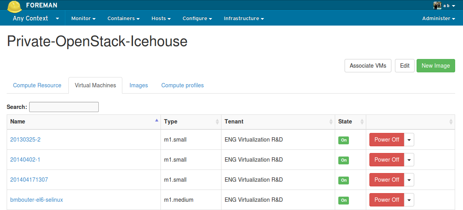
Task: Open the Containers menu
Action: click(124, 18)
